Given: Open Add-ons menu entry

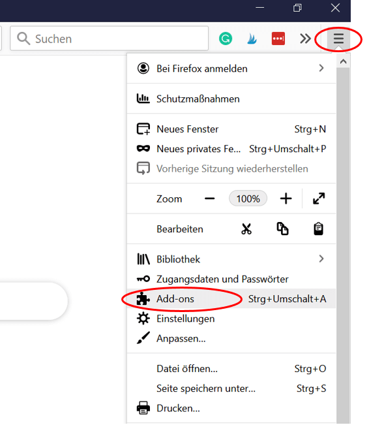Looking at the screenshot, I should tap(231, 299).
